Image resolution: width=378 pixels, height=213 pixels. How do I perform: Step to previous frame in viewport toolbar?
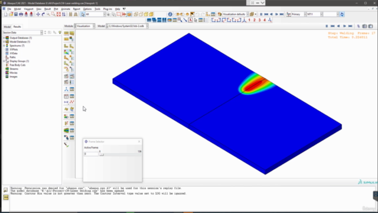[x=338, y=26]
